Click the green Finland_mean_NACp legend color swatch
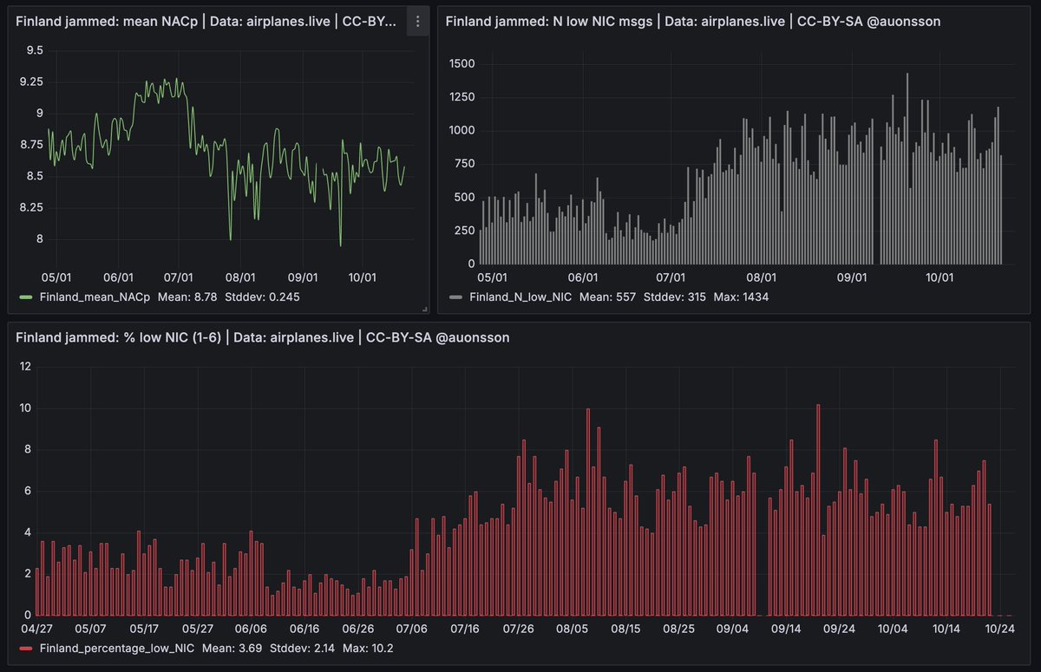 coord(25,297)
